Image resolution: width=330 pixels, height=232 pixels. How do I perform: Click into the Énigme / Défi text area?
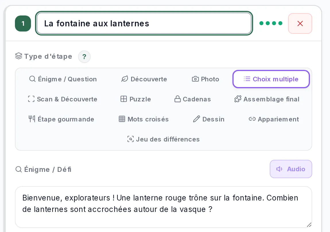pos(163,207)
